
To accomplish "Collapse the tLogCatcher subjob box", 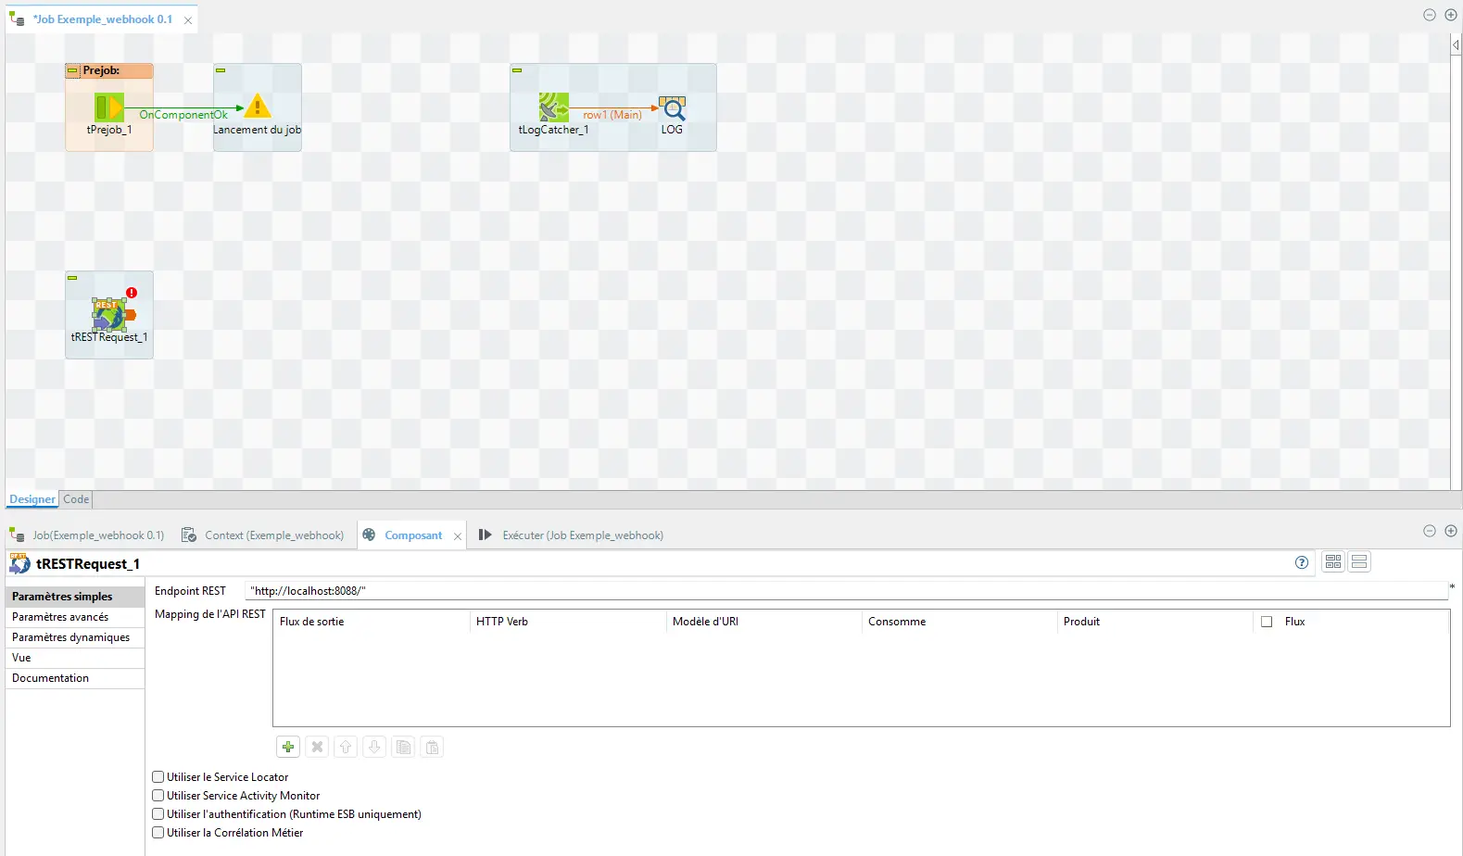I will tap(517, 70).
